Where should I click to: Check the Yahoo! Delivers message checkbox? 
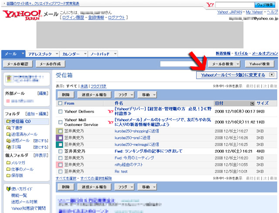point(60,111)
